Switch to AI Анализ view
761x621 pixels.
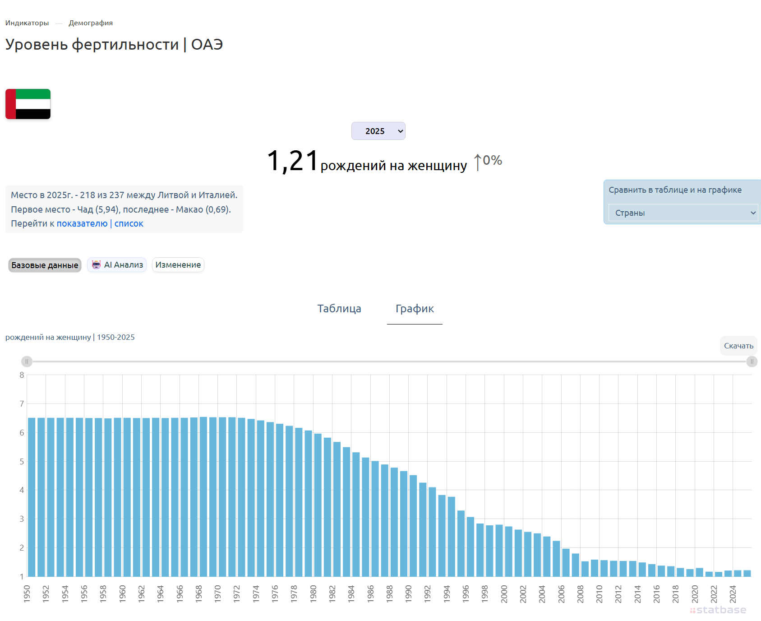point(117,265)
